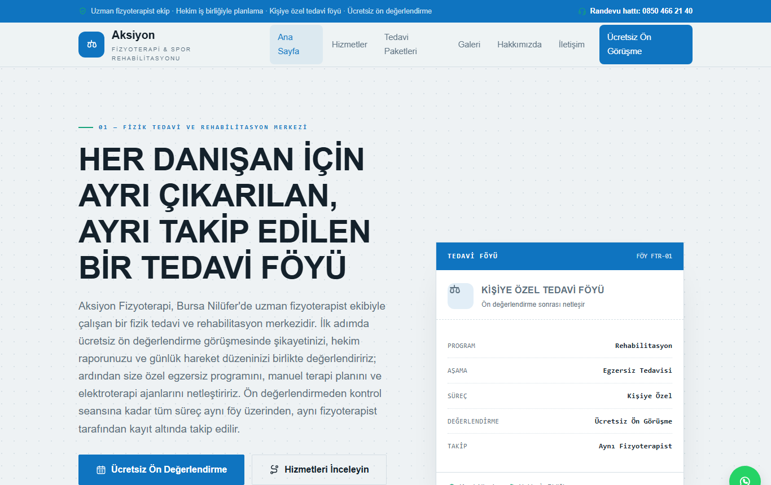Open Galeri menu item
The height and width of the screenshot is (485, 771).
[x=469, y=45]
